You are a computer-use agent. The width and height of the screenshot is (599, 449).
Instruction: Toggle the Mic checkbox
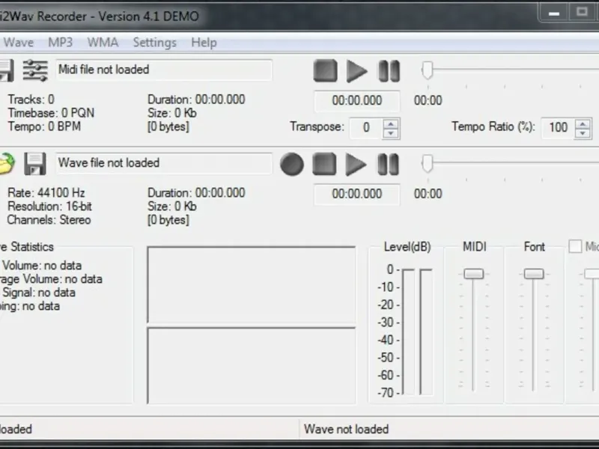click(575, 246)
